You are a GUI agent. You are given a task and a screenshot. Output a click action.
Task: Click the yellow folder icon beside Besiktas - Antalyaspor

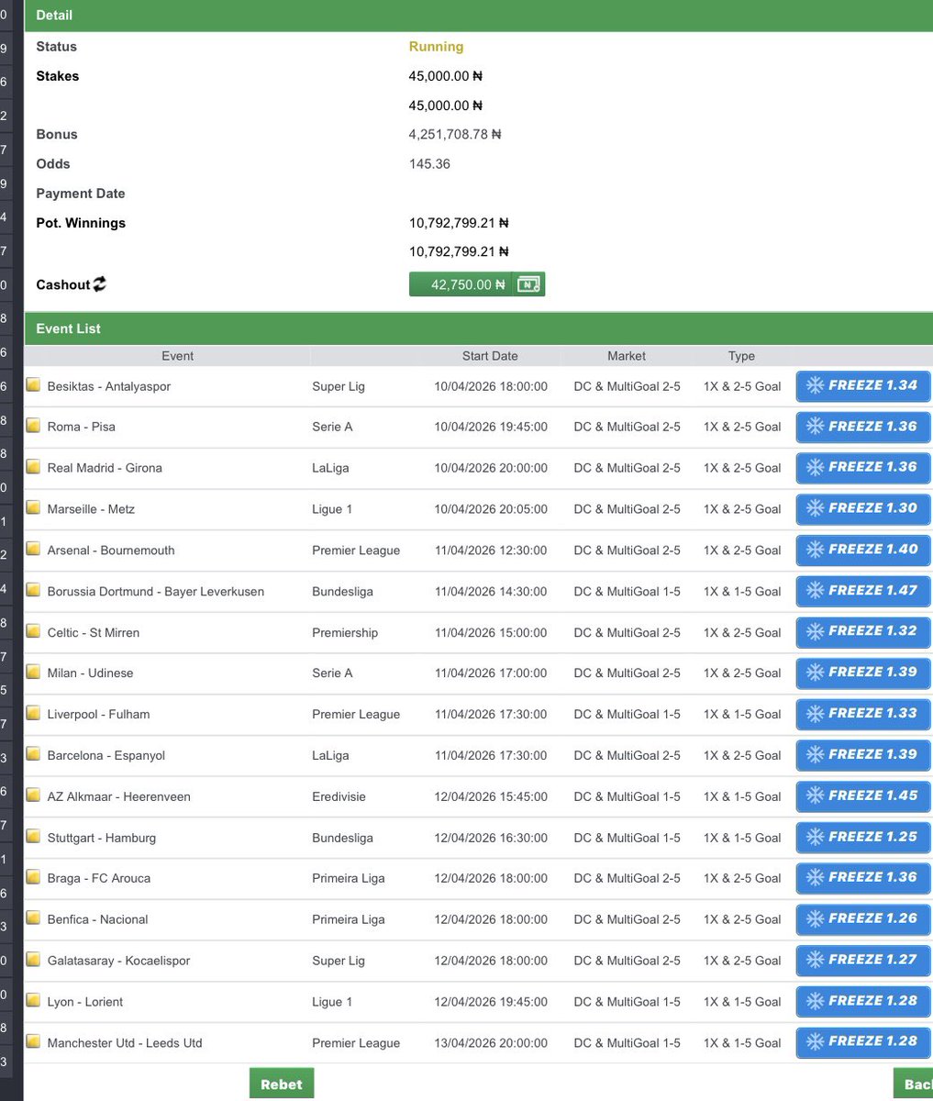[33, 385]
